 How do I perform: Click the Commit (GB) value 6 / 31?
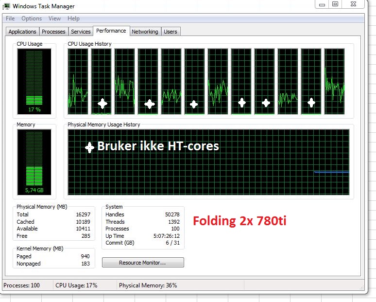[x=172, y=243]
